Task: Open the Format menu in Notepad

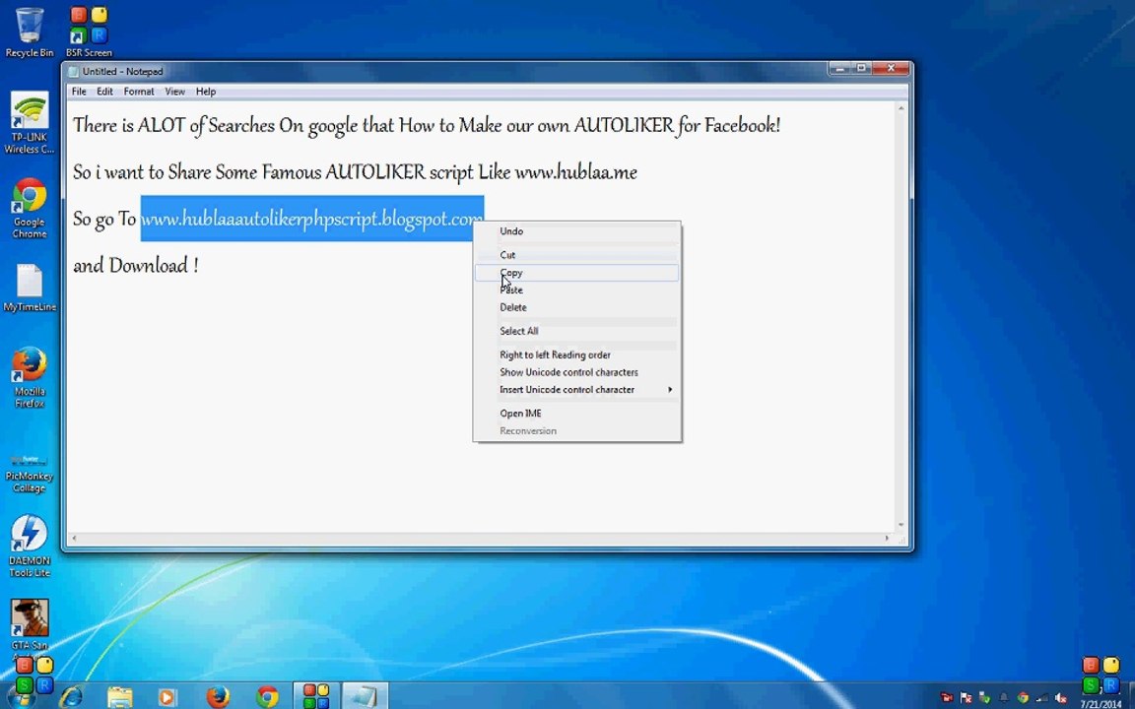Action: [x=138, y=92]
